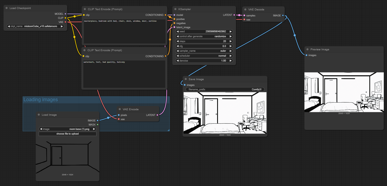Click the images input port on Save Image
The width and height of the screenshot is (387, 186).
pos(185,85)
